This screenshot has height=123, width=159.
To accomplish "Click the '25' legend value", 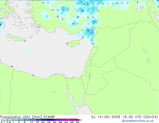I will click(x=49, y=122).
